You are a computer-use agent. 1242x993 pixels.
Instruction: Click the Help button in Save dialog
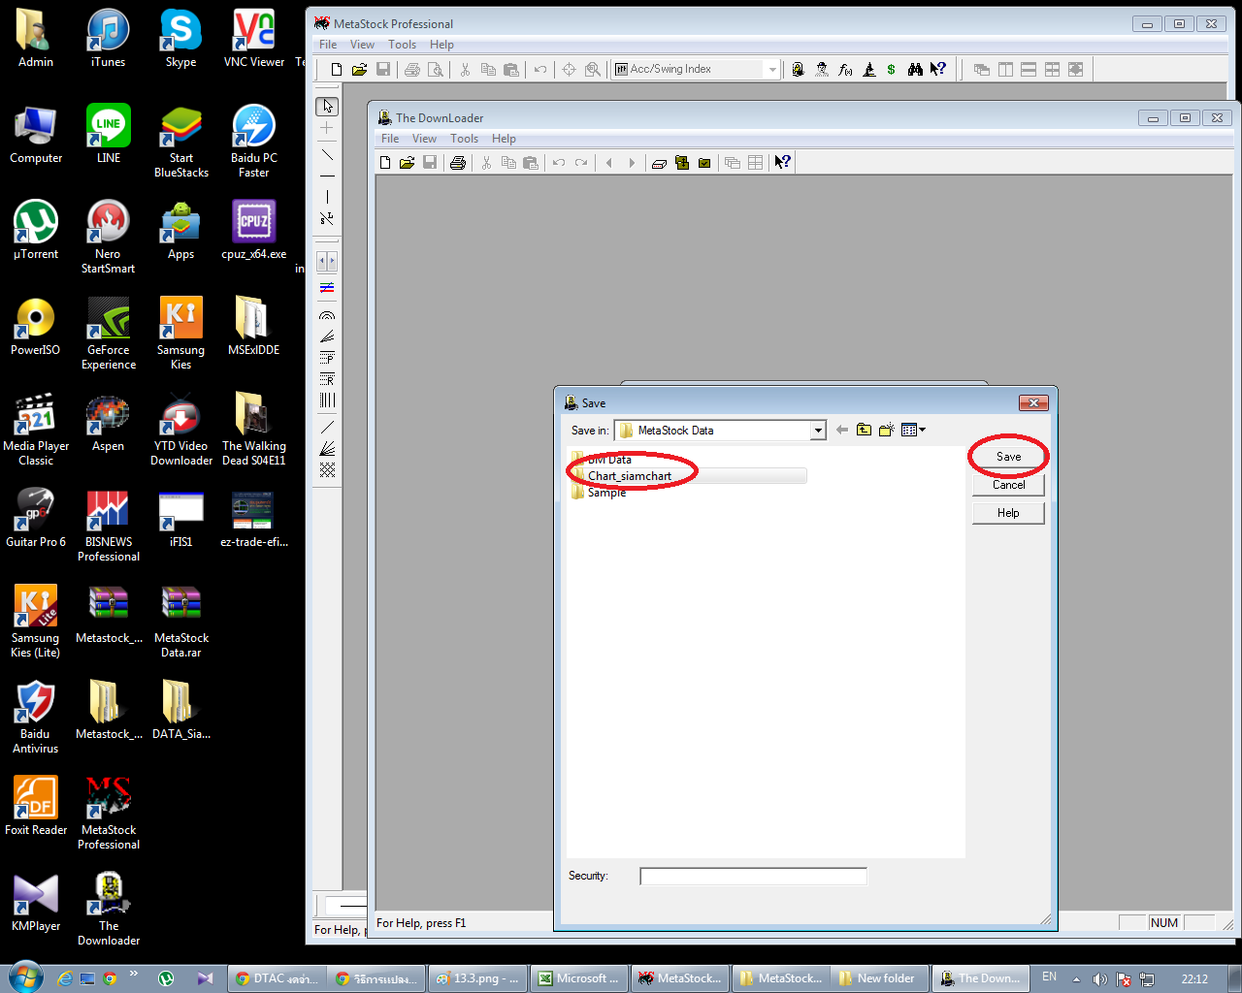pos(1008,513)
